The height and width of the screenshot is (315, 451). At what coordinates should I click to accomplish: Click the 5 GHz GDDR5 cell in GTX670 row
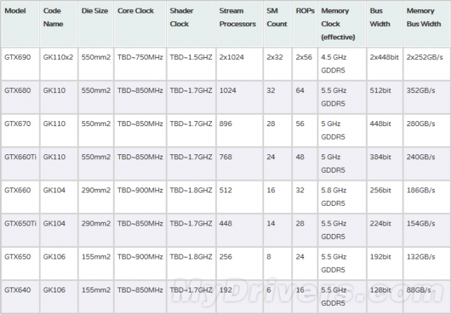(342, 130)
